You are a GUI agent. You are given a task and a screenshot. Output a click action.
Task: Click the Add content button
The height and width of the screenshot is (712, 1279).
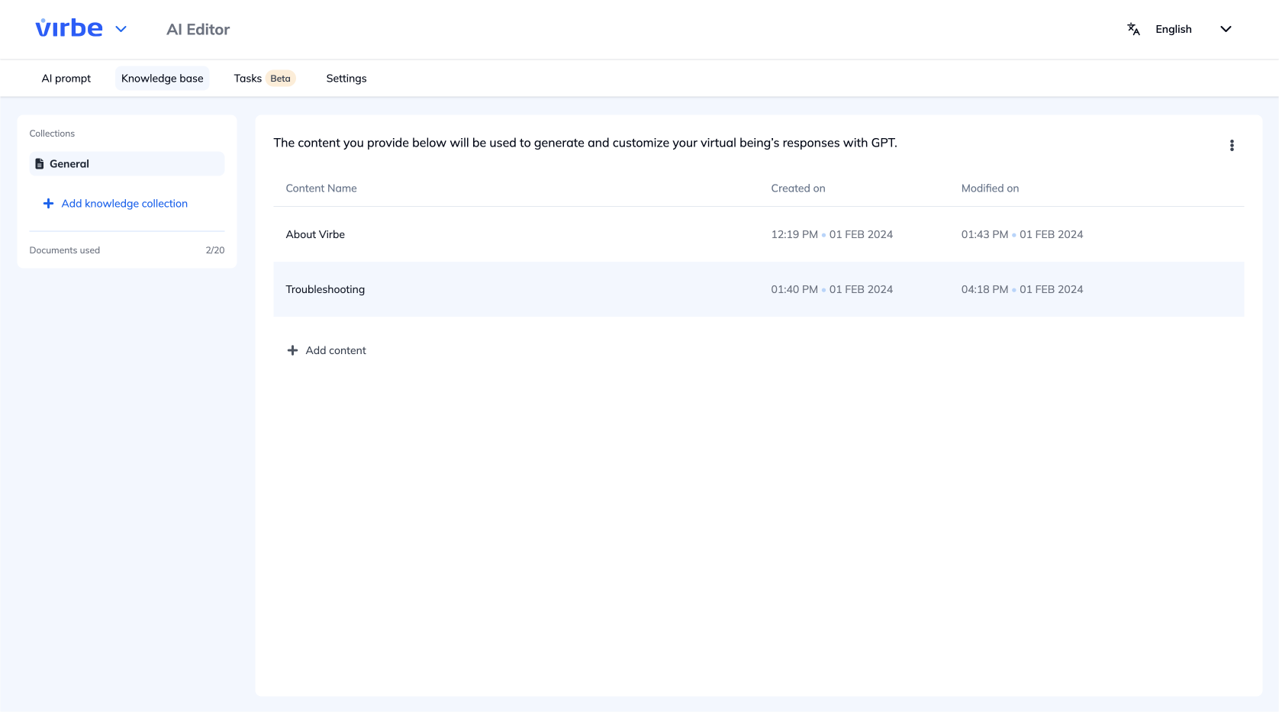click(336, 350)
